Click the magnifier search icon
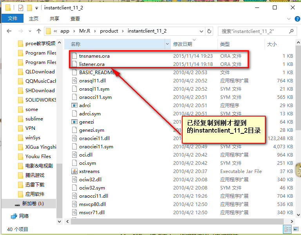Screen dimensions: 301x235 [x=292, y=31]
